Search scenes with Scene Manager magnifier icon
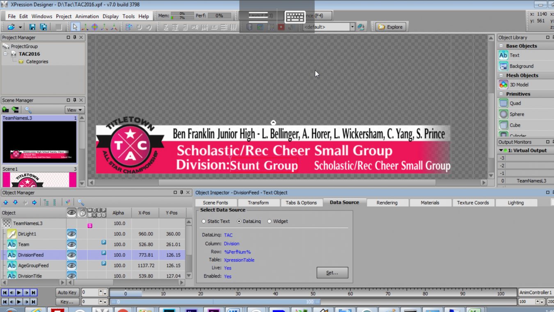Screen dimensions: 554x312 point(28,110)
